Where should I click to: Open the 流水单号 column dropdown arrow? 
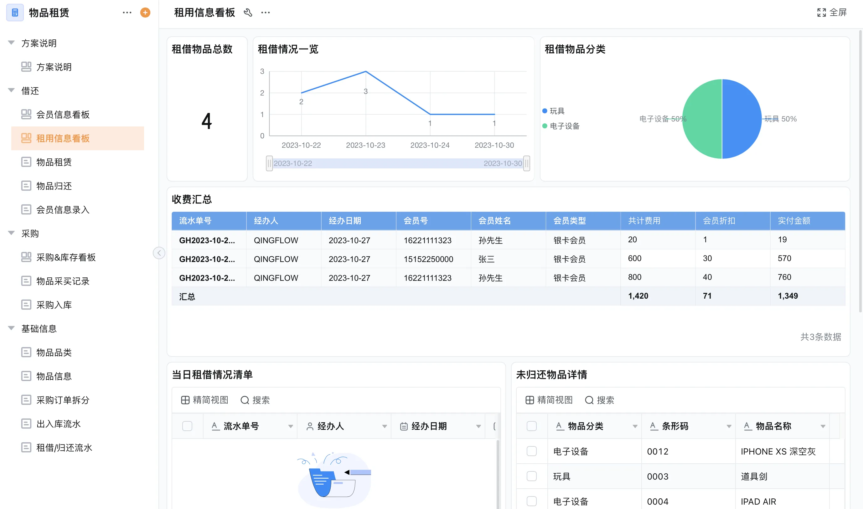(x=291, y=426)
